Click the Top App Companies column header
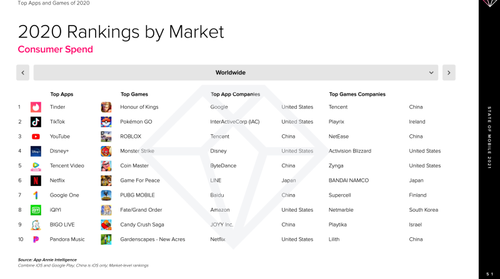 click(236, 94)
